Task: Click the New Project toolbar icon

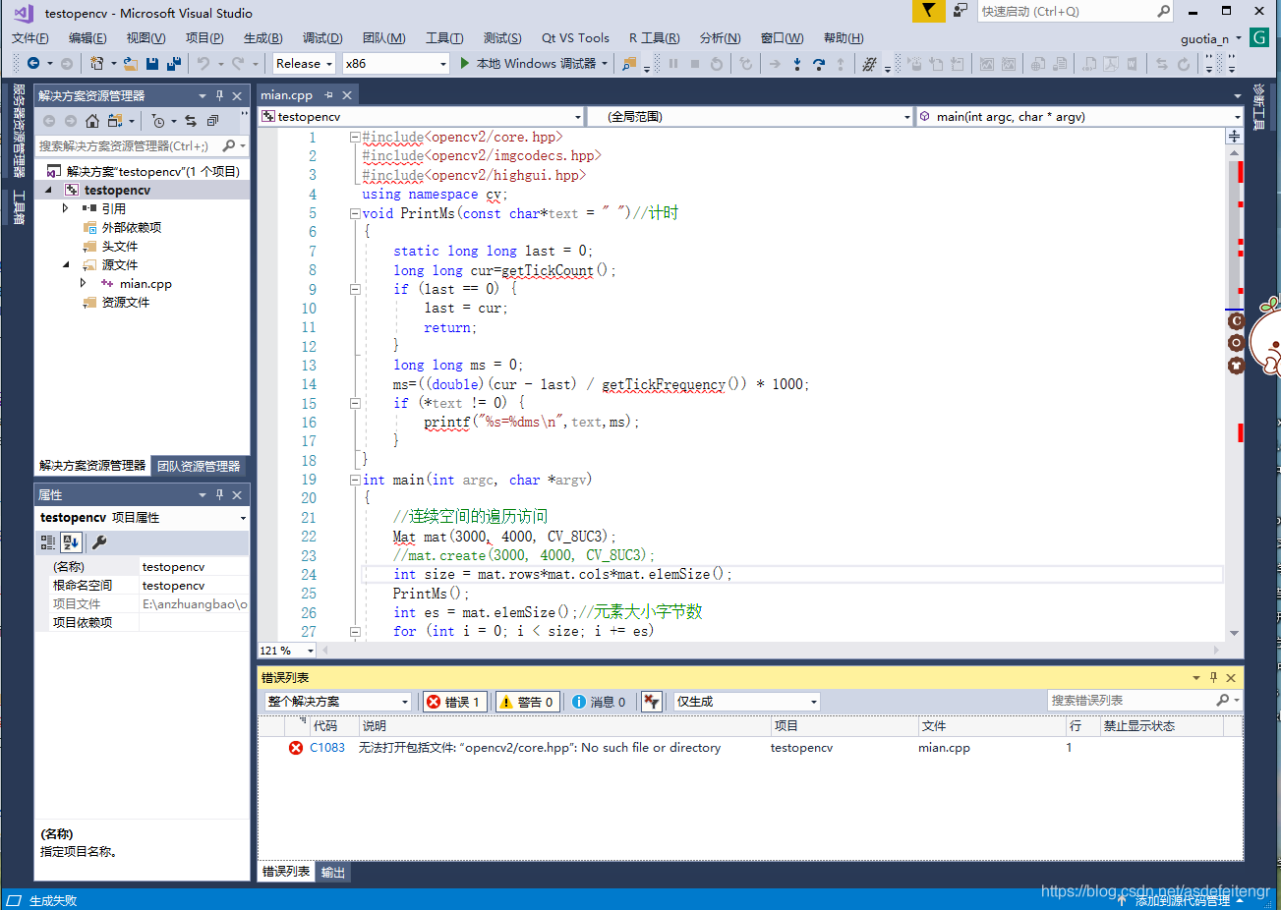Action: pos(96,63)
